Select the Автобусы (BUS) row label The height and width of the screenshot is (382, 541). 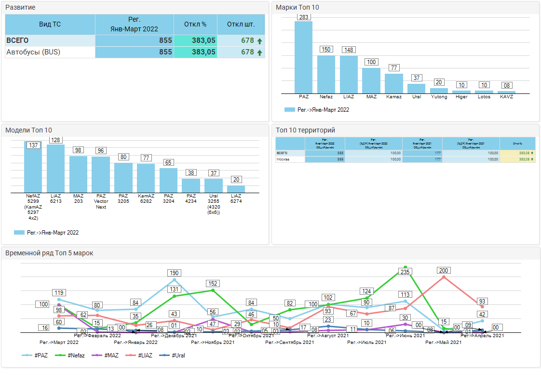click(33, 52)
